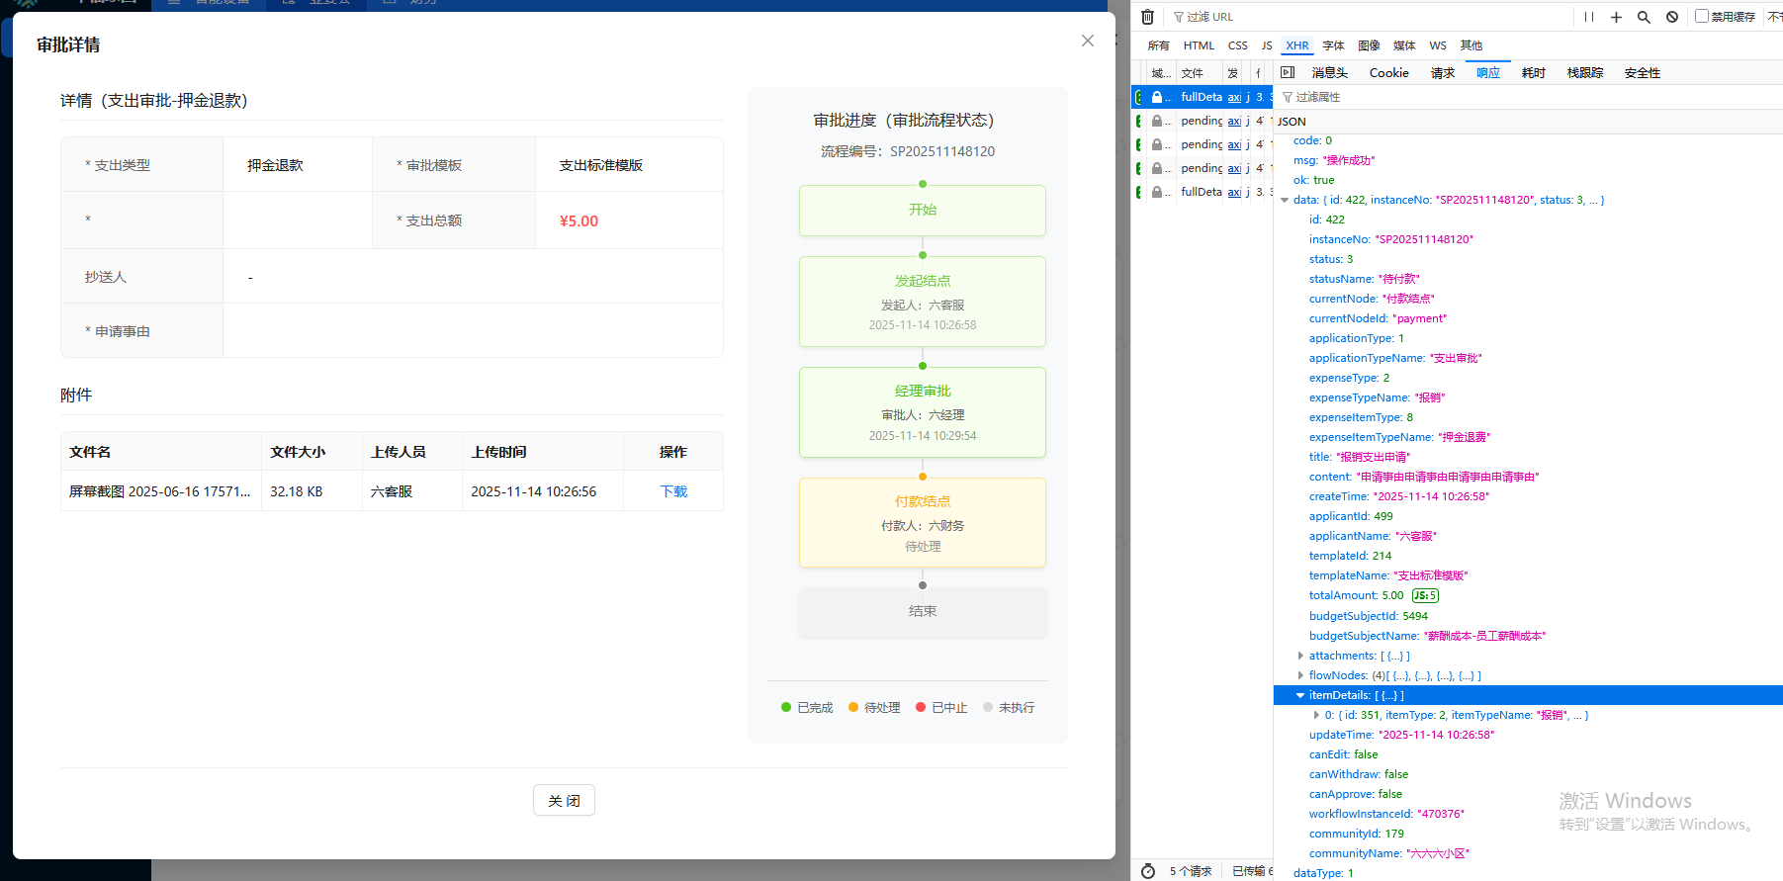Switch to the Cookie tab
1783x881 pixels.
(x=1388, y=73)
